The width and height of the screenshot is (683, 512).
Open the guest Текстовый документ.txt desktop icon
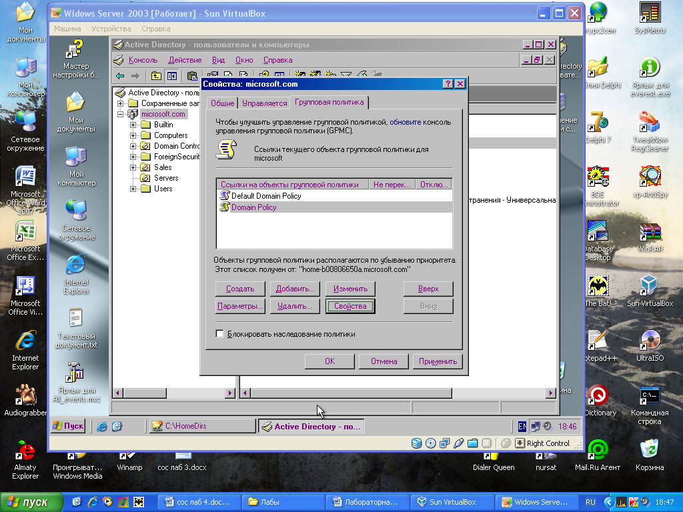point(76,328)
